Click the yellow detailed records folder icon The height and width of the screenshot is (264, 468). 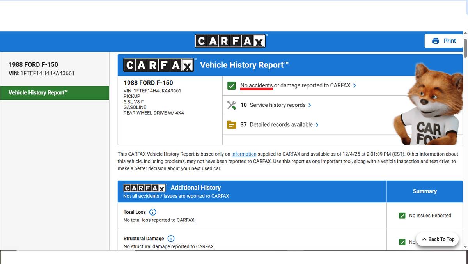pos(232,125)
